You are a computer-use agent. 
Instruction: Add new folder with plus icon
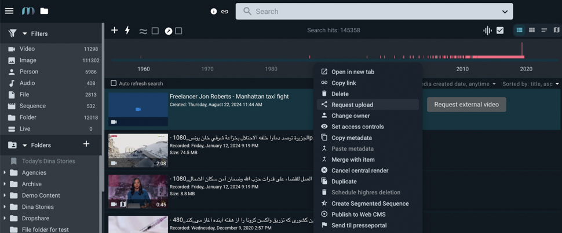click(86, 144)
